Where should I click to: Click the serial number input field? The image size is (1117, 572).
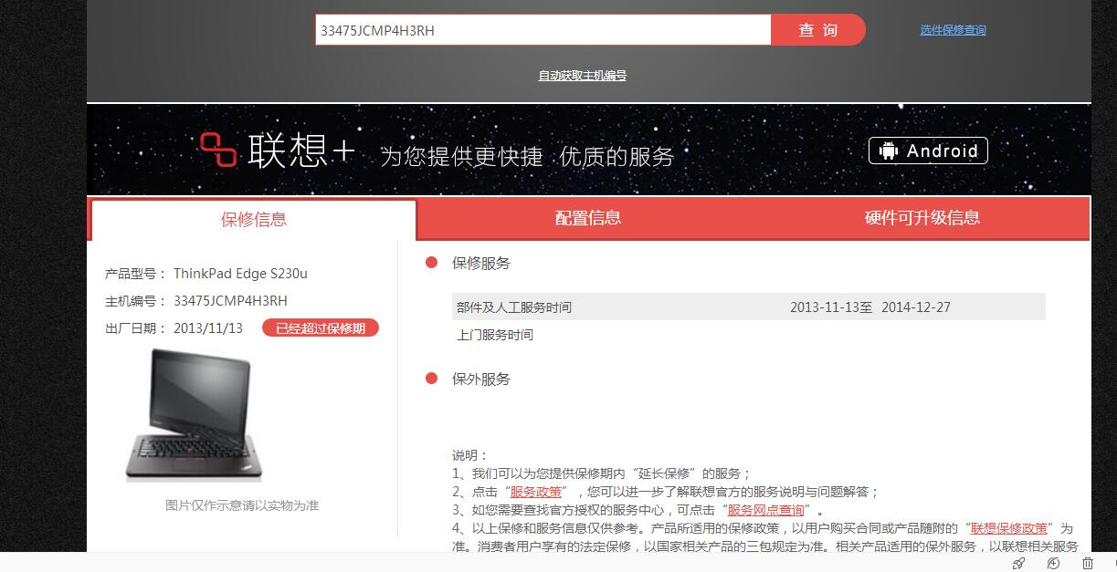click(x=543, y=30)
